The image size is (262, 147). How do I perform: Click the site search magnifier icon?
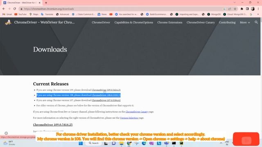pyautogui.click(x=256, y=22)
